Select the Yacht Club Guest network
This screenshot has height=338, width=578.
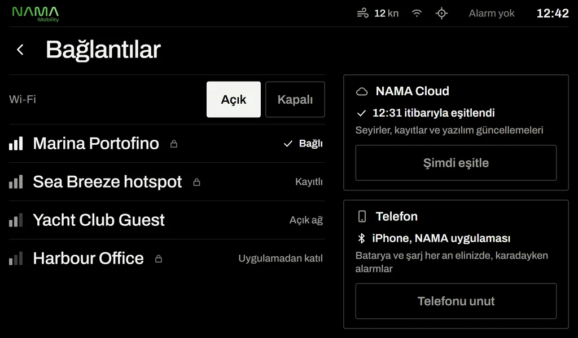[167, 220]
